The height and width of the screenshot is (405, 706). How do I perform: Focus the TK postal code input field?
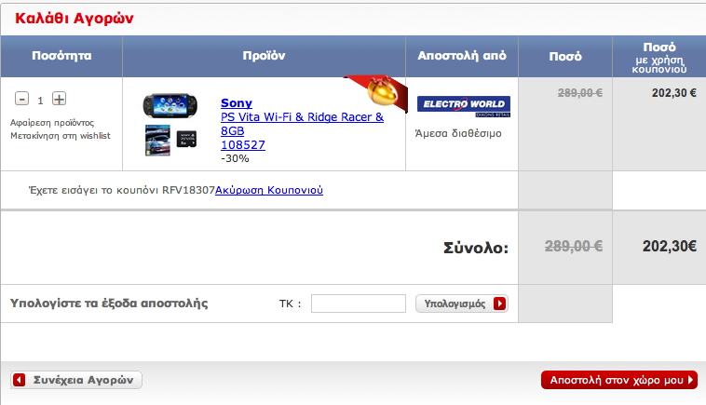(x=359, y=304)
